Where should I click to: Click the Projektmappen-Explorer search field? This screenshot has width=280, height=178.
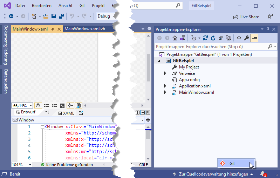pos(210,46)
